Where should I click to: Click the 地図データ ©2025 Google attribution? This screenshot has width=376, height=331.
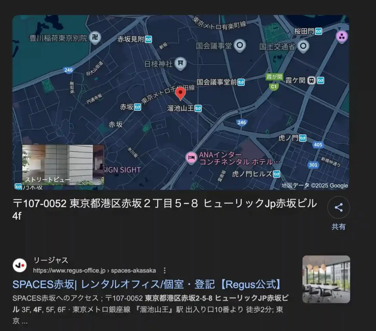(314, 185)
